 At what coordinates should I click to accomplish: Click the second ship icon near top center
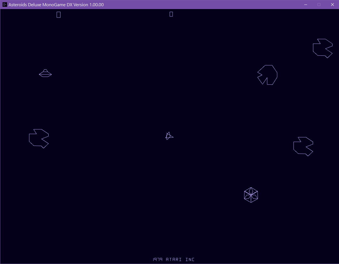[x=171, y=14]
